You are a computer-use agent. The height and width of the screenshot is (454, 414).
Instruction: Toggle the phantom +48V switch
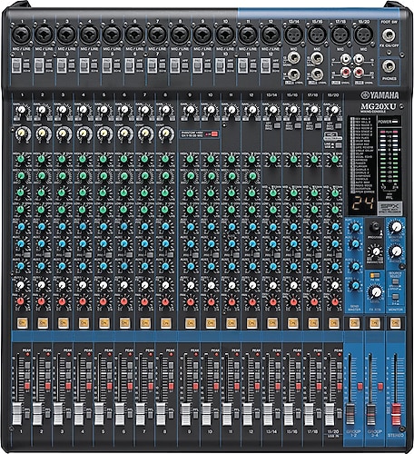click(x=213, y=134)
